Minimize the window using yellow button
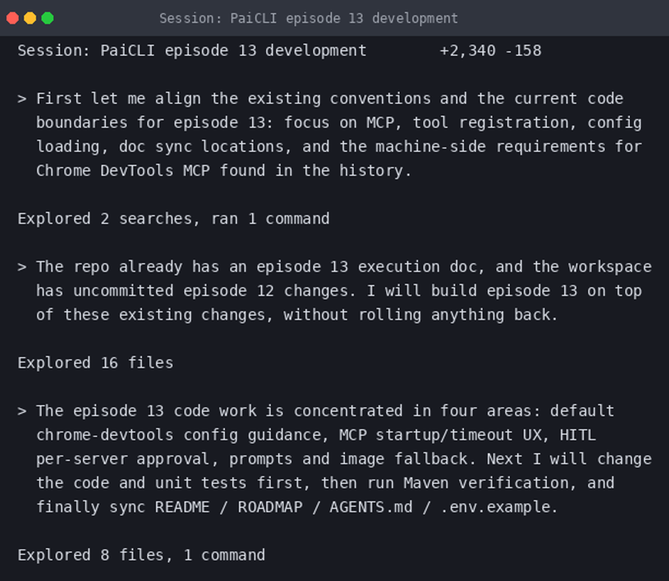Viewport: 669px width, 581px height. [30, 18]
